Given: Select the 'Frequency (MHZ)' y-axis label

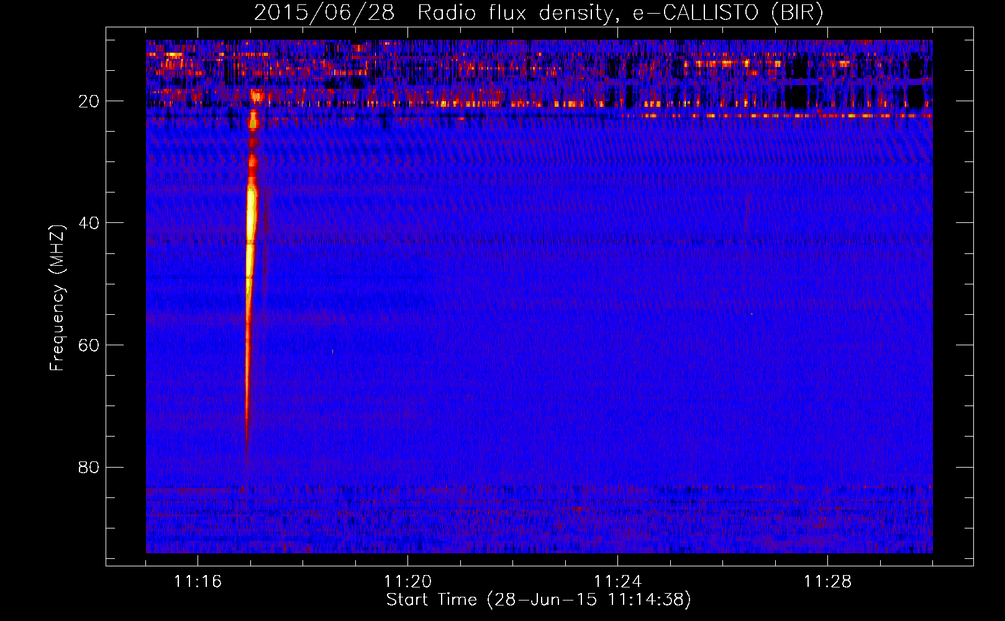Looking at the screenshot, I should pyautogui.click(x=57, y=298).
